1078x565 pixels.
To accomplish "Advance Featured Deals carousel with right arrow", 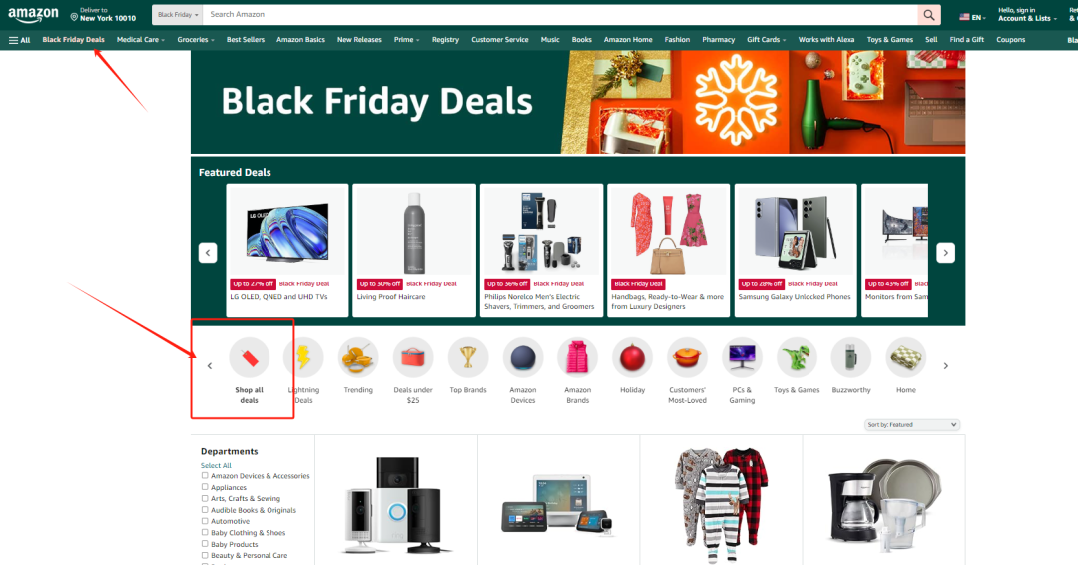I will point(945,253).
